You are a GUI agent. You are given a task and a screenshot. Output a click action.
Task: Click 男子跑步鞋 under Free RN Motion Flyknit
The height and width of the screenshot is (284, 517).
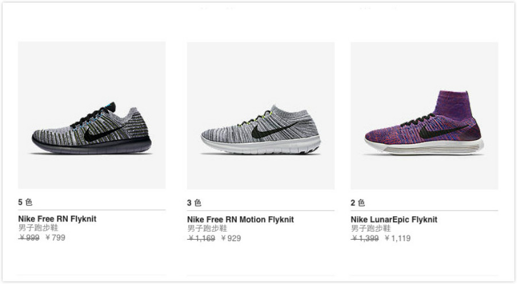click(207, 228)
